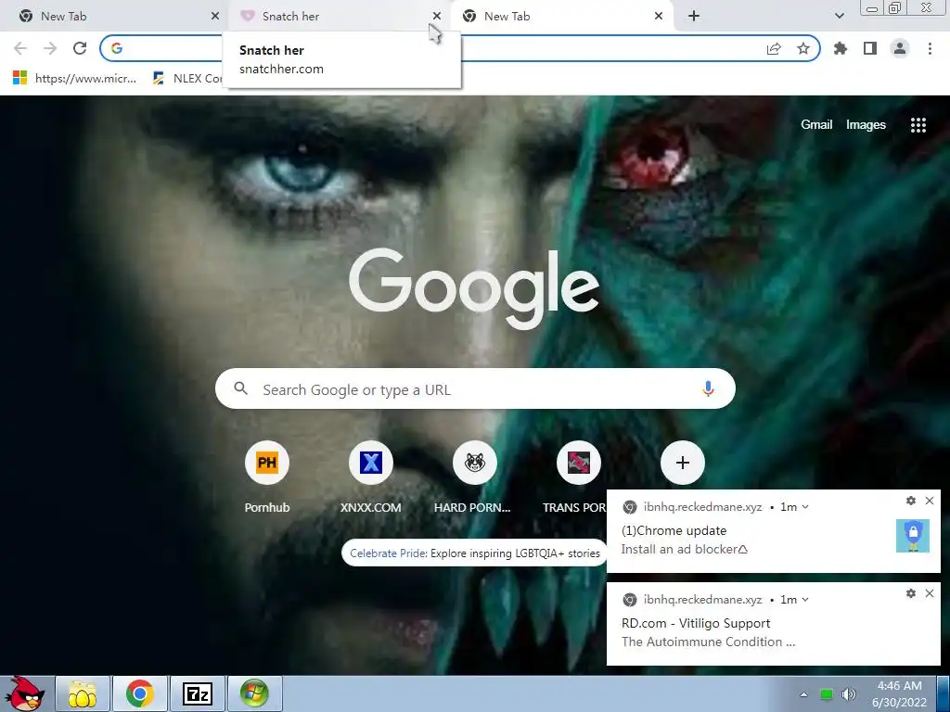The width and height of the screenshot is (950, 712).
Task: Open Chrome's three-dot menu
Action: (930, 48)
